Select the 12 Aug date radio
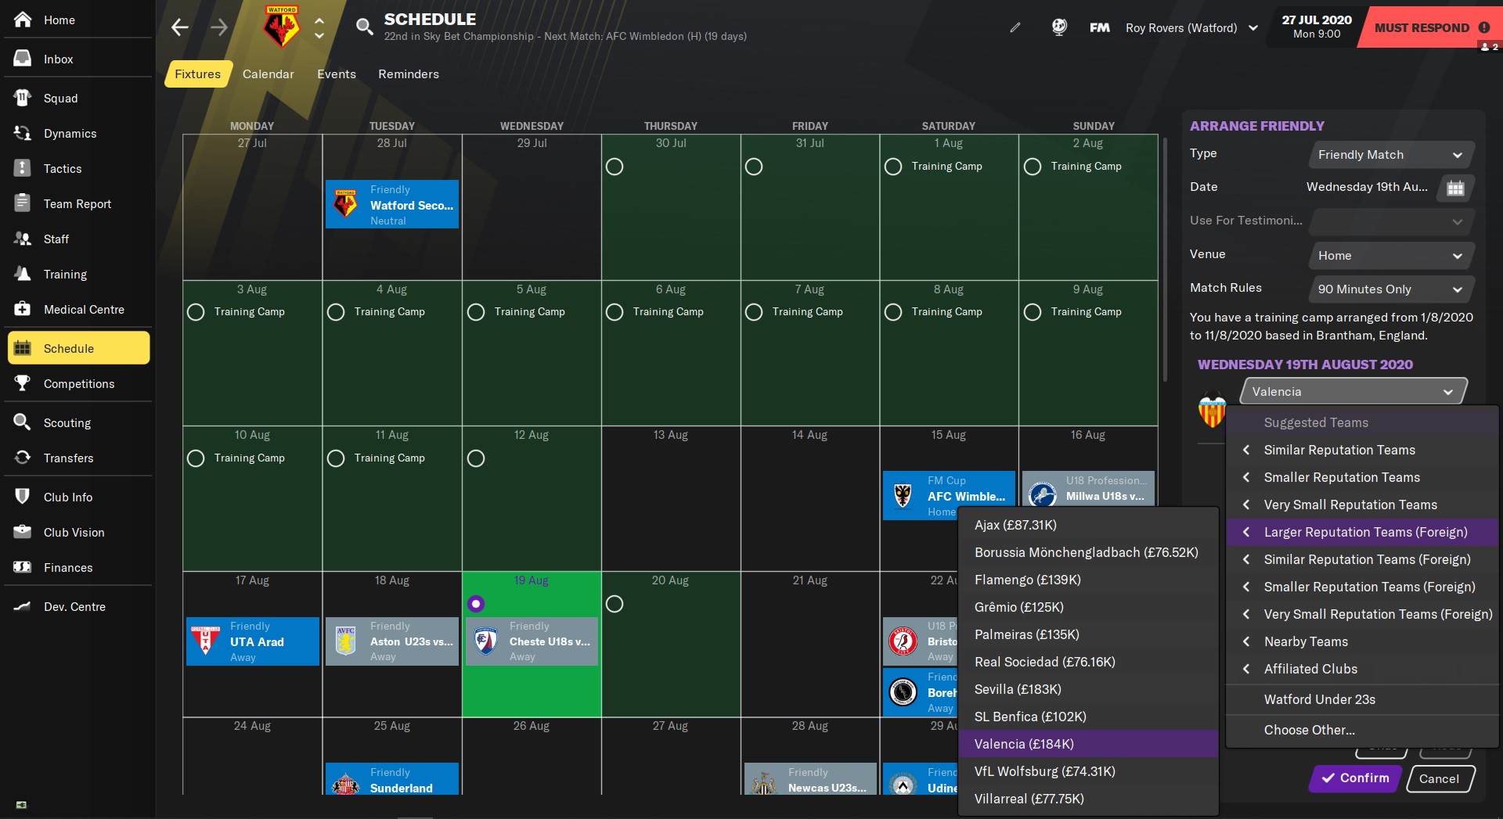 point(476,458)
